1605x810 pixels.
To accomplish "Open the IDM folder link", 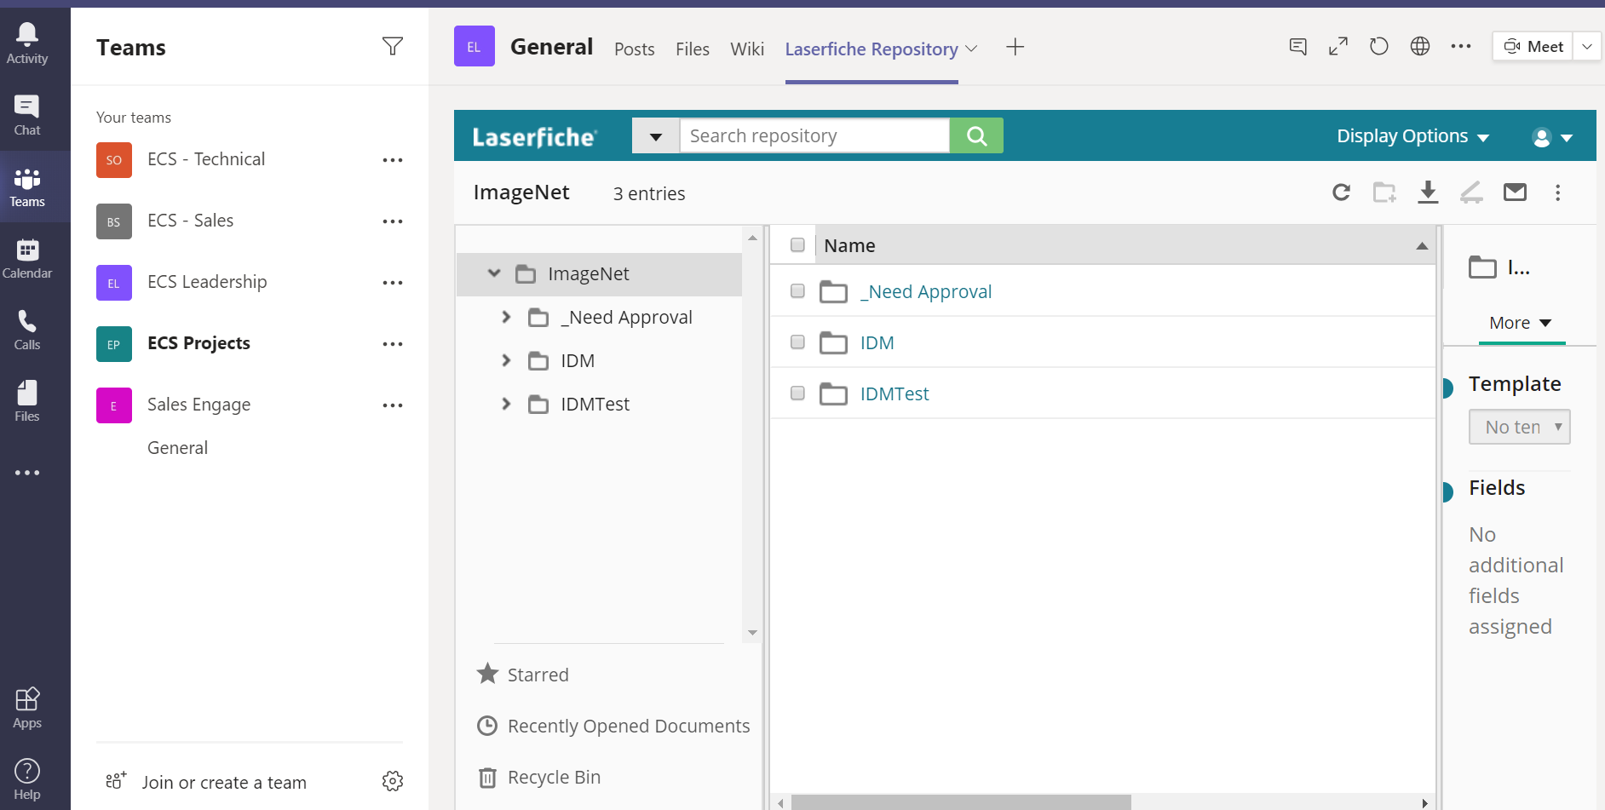I will (x=877, y=342).
